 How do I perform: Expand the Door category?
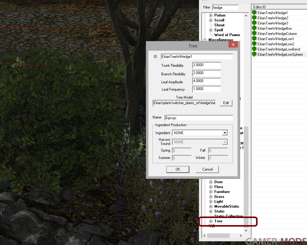click(x=211, y=182)
